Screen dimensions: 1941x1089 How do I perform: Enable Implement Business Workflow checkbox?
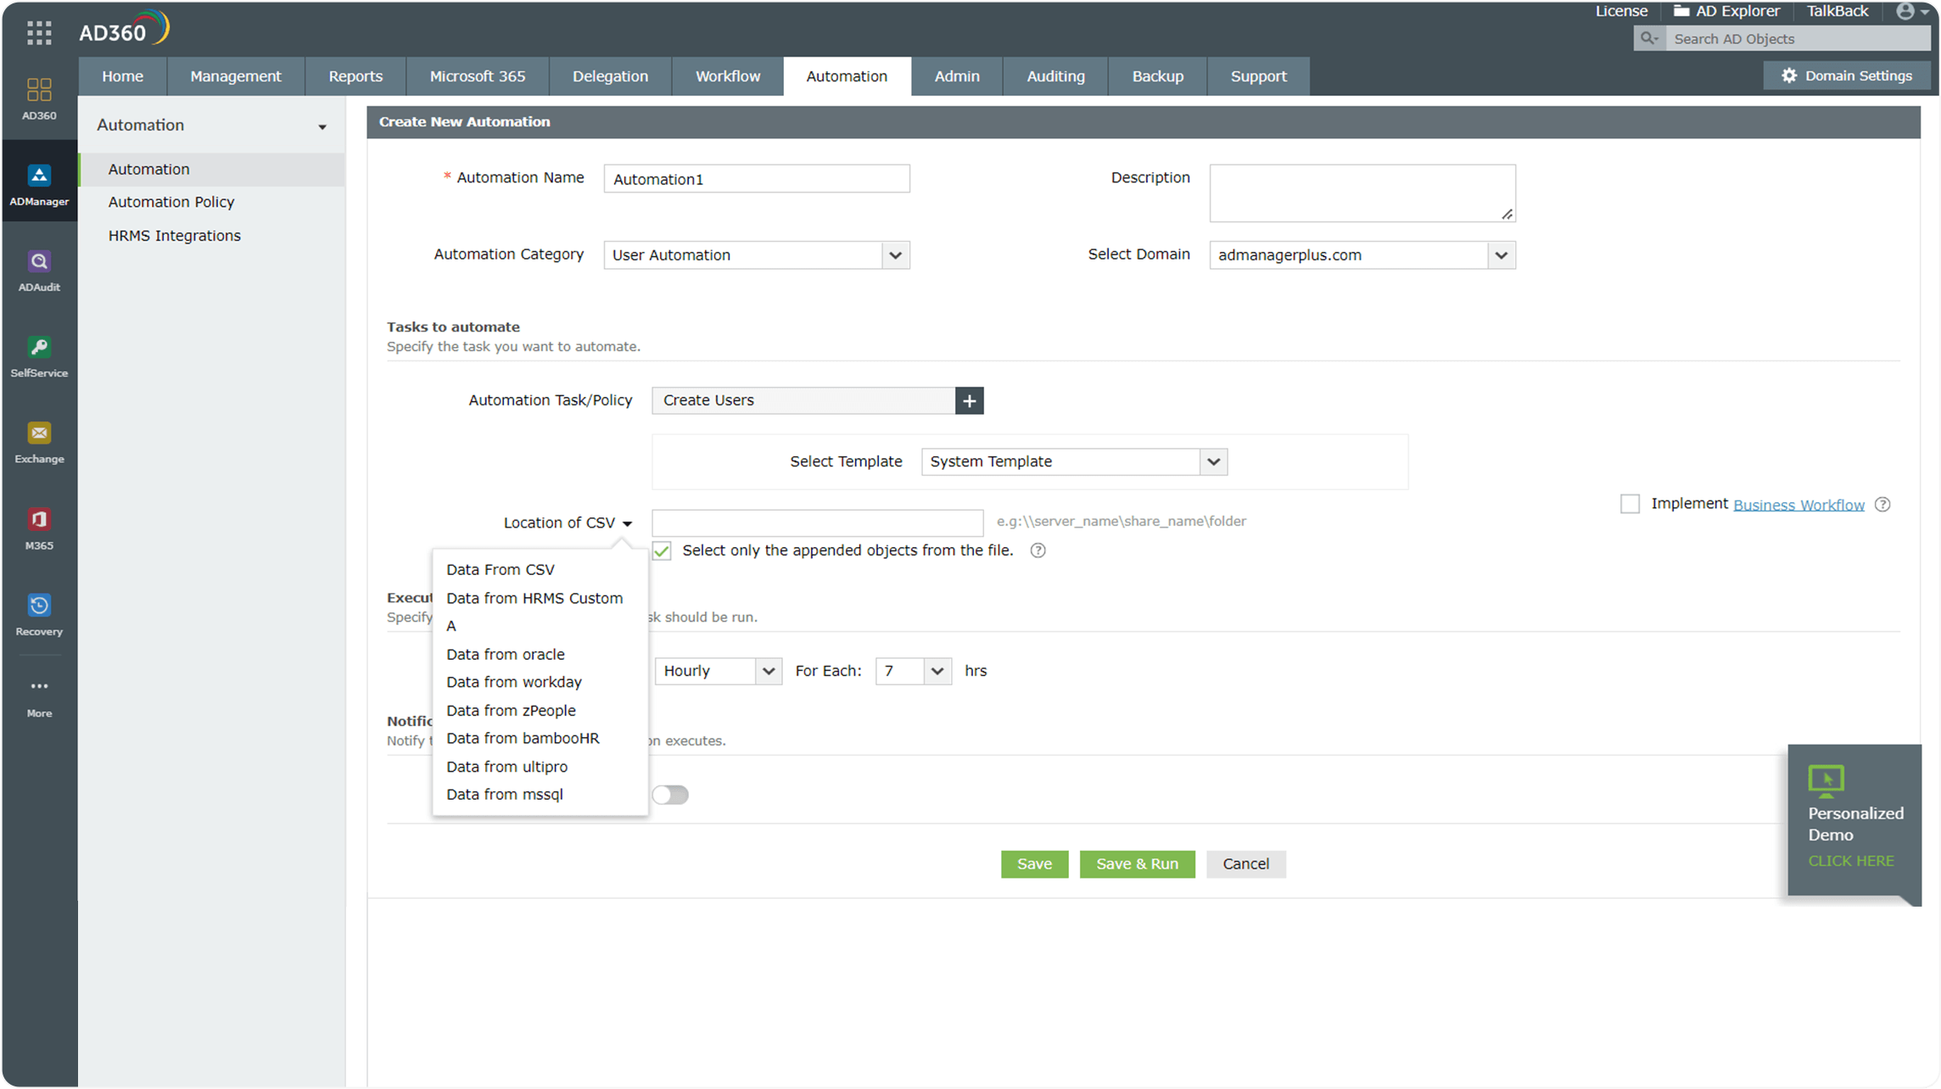coord(1630,503)
